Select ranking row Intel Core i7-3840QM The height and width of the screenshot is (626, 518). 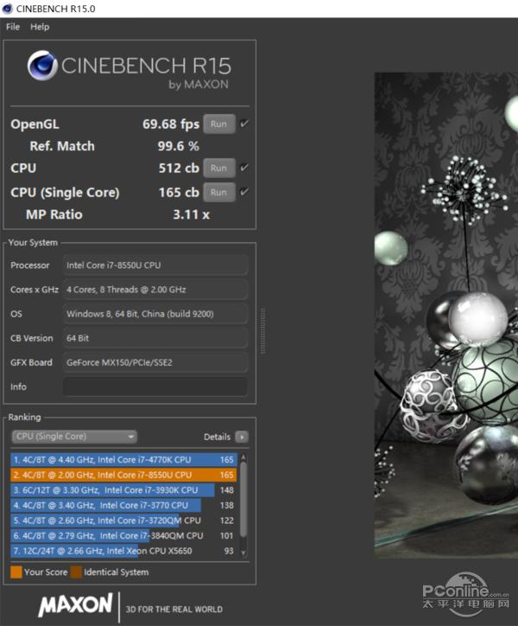[123, 536]
